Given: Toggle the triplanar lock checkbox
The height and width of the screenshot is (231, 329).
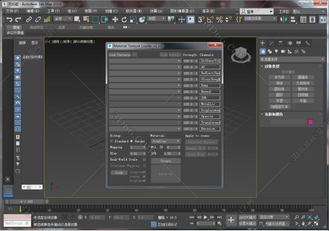Looking at the screenshot, I should click(x=144, y=181).
